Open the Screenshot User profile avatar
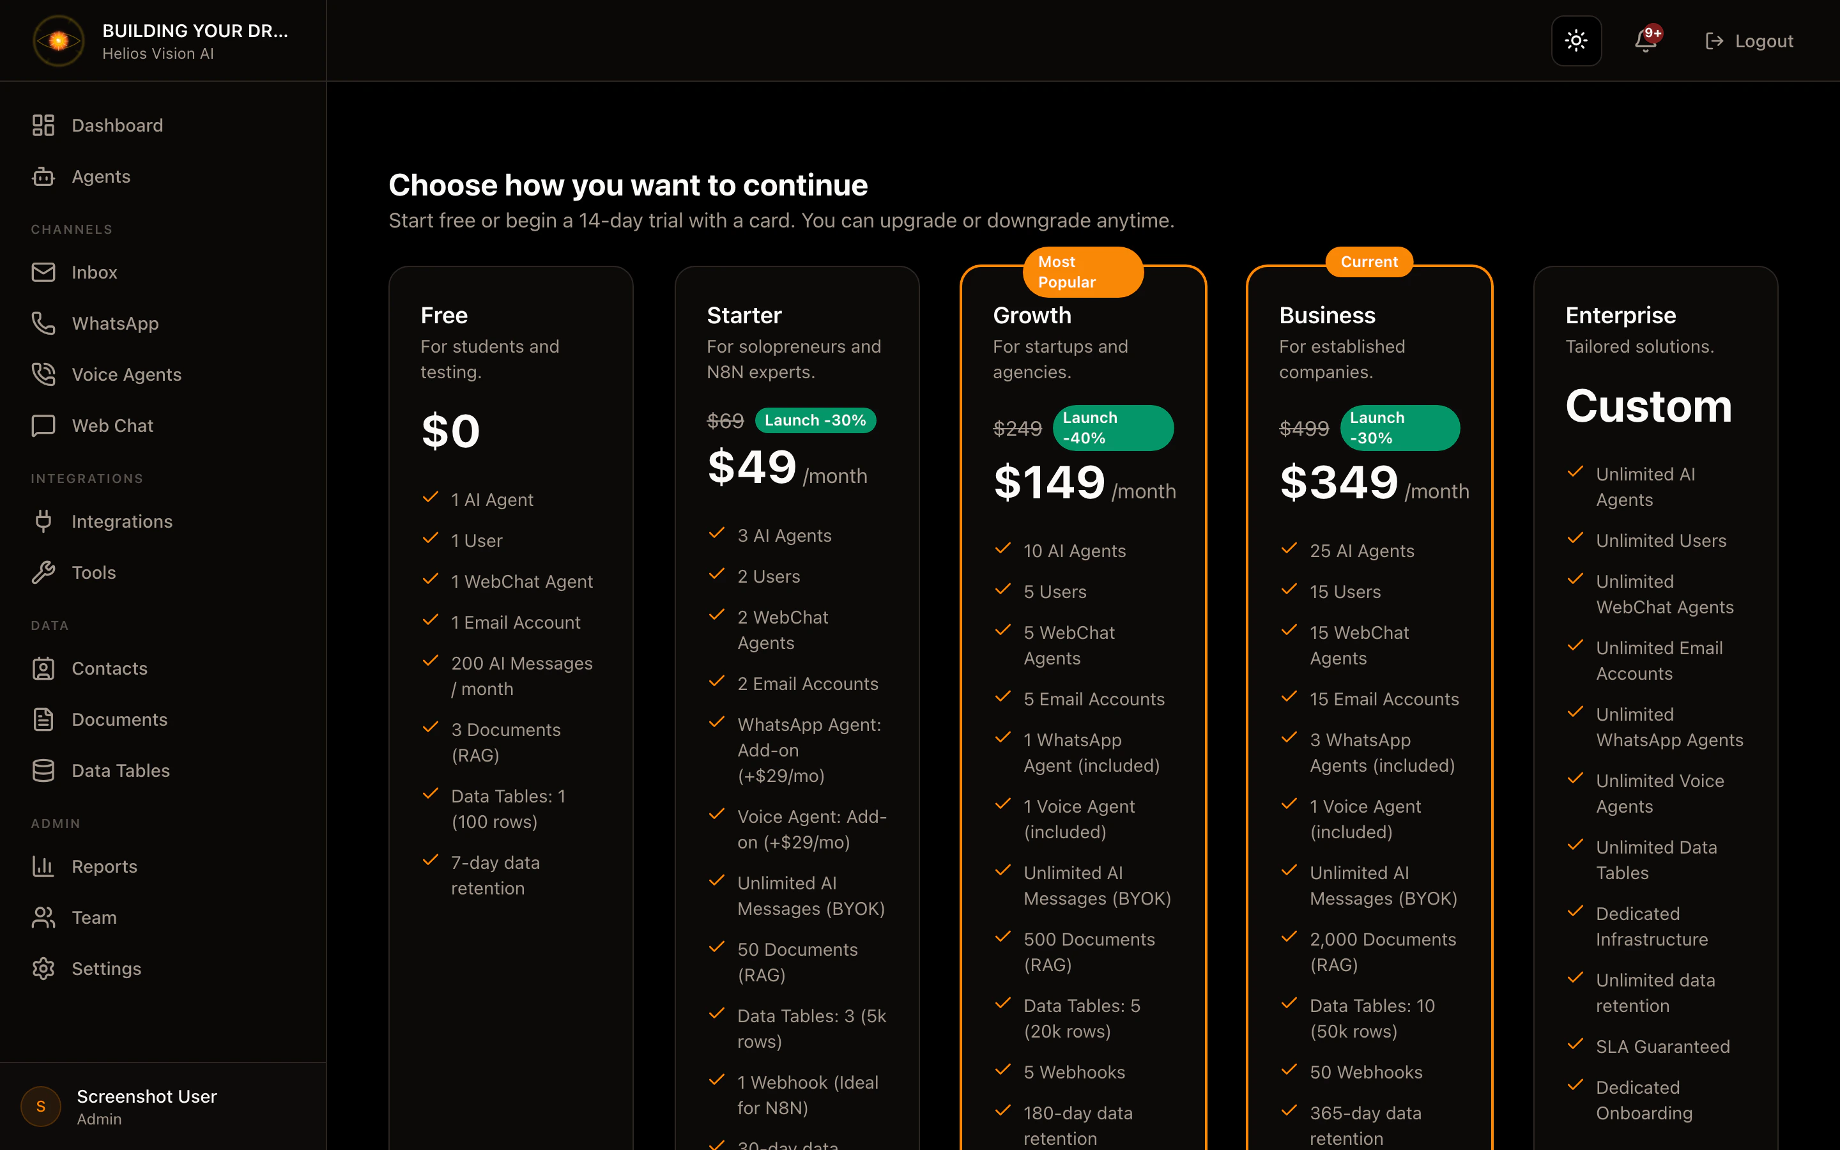This screenshot has height=1150, width=1840. click(40, 1107)
